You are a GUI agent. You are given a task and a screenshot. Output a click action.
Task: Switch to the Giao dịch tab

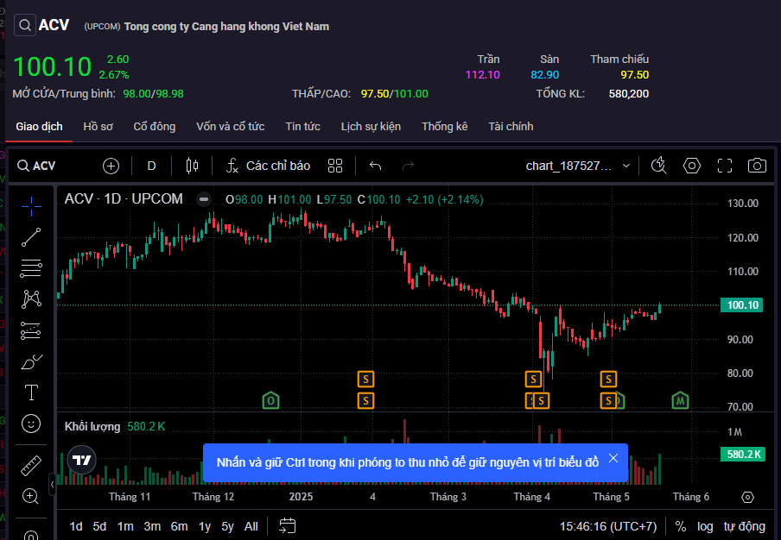[x=39, y=126]
